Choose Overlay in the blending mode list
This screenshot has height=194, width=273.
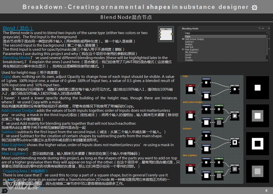[x=225, y=60]
